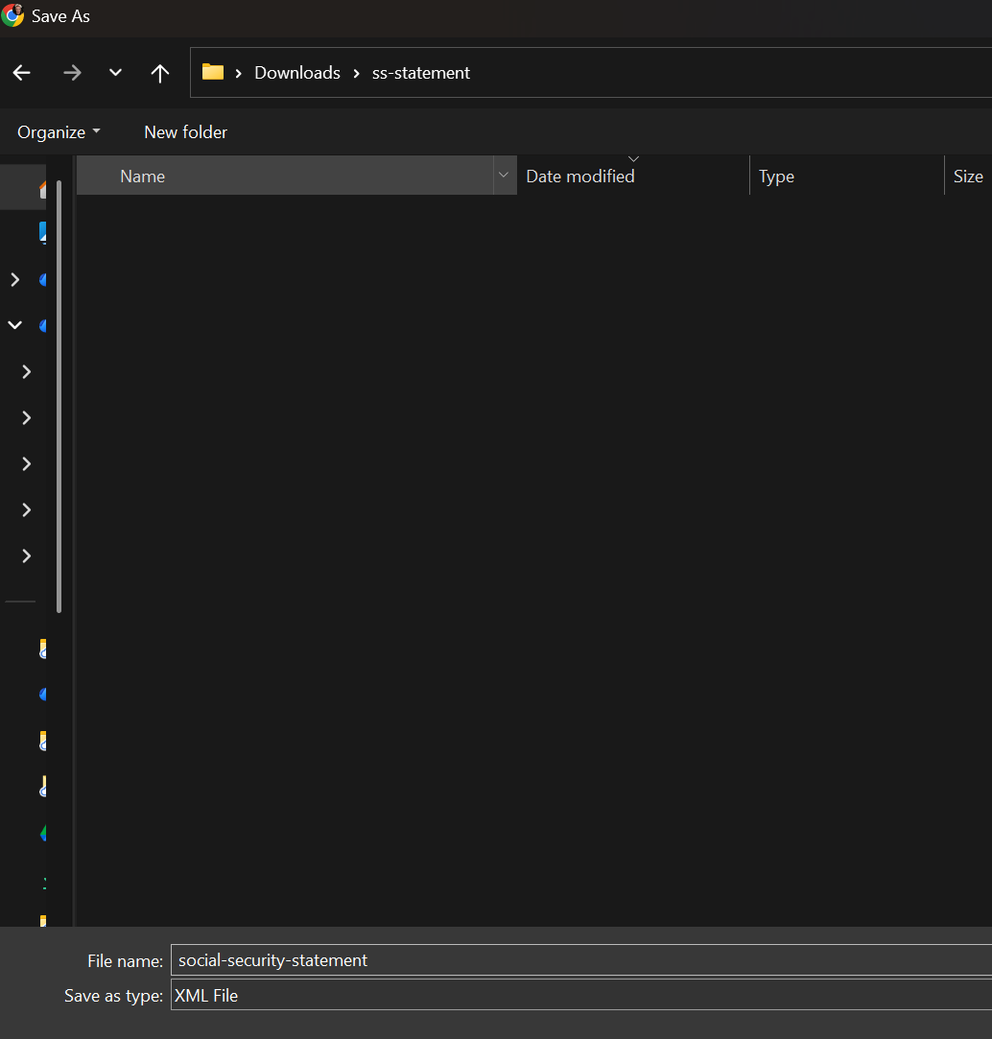Sort files by Name column
This screenshot has height=1039, width=992.
pyautogui.click(x=285, y=176)
